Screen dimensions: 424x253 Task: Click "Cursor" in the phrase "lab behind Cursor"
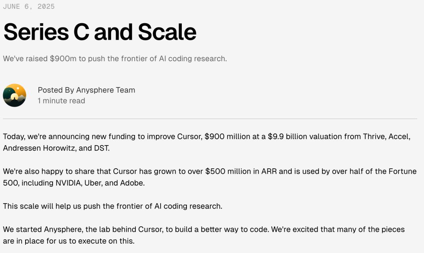tap(151, 229)
